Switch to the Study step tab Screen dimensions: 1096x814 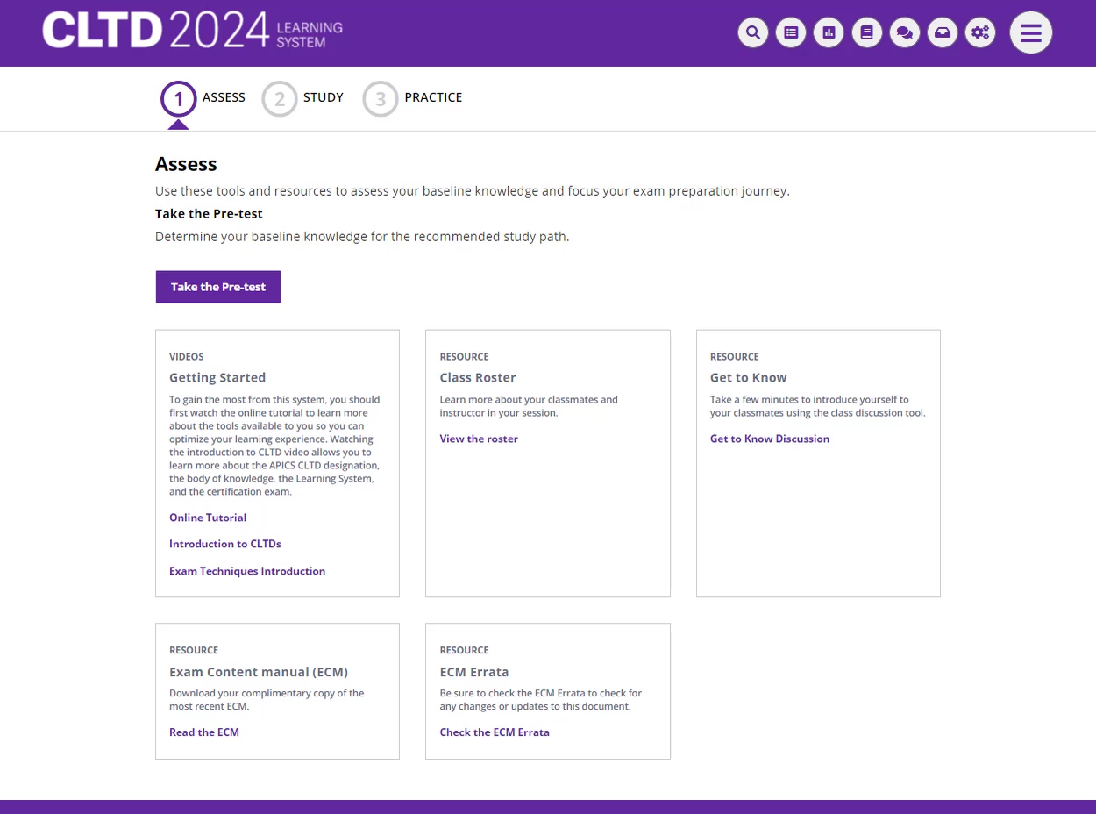(x=303, y=98)
